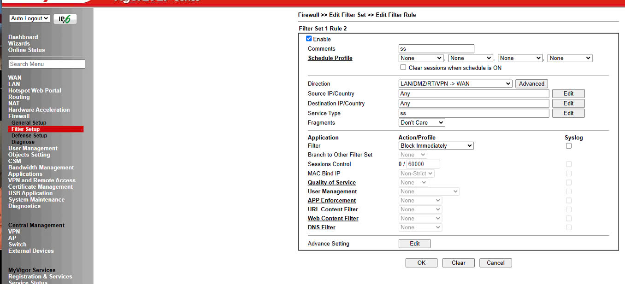The image size is (625, 284).
Task: Open Filter Setup in the sidebar
Action: (26, 129)
